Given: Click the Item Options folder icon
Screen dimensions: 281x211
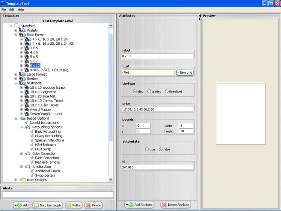Looking at the screenshot, I should 23,180.
